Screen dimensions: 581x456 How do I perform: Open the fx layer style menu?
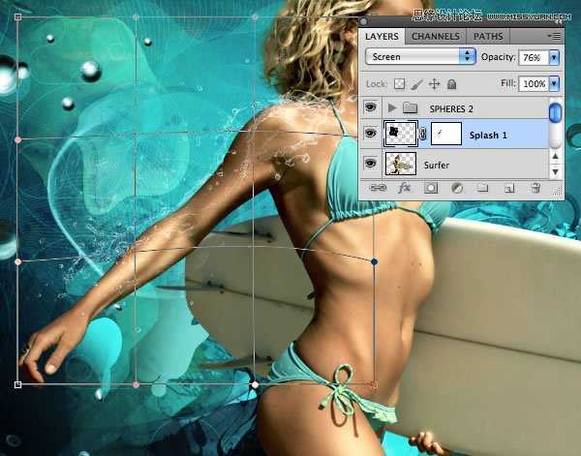(404, 188)
